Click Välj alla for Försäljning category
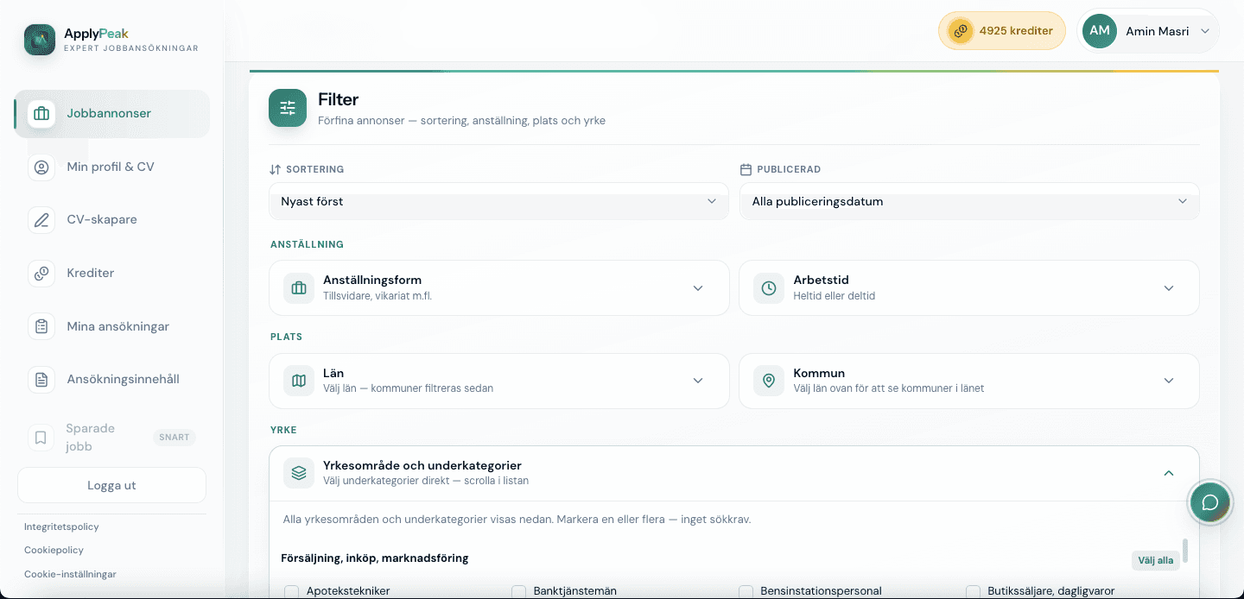 coord(1156,560)
